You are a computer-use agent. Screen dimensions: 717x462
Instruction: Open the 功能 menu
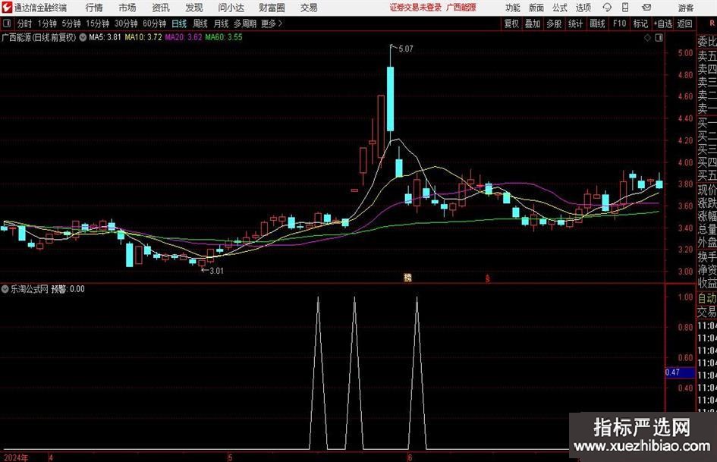coord(513,8)
